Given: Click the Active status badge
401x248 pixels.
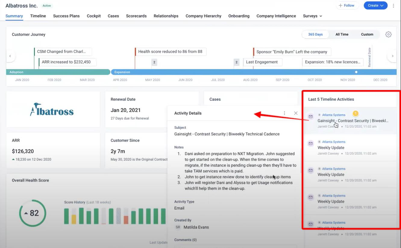Looking at the screenshot, I should 47,6.
